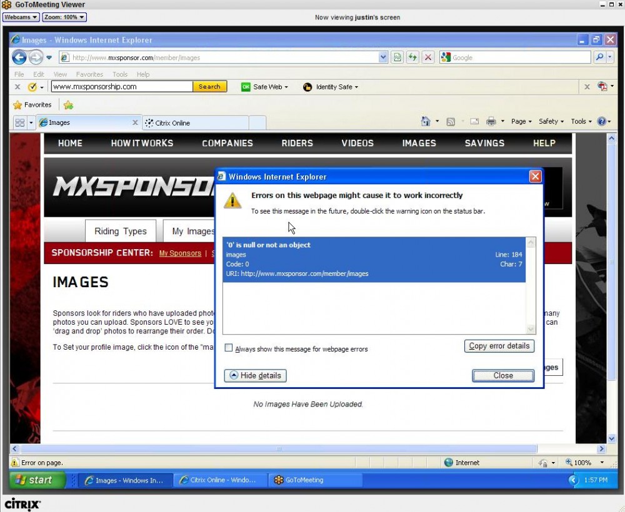Open the Edit menu
The height and width of the screenshot is (512, 625).
pos(39,74)
